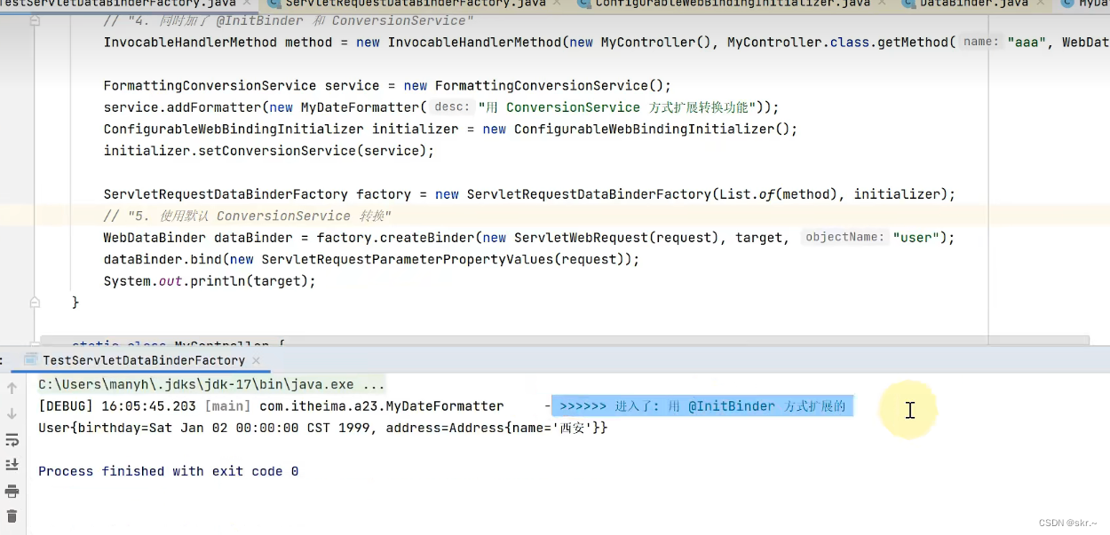The height and width of the screenshot is (535, 1110).
Task: Click System.out.println(target) line
Action: [x=210, y=281]
